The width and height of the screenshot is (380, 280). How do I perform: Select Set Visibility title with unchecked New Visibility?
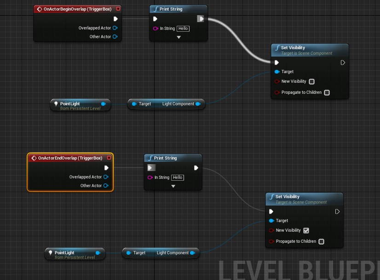[293, 48]
